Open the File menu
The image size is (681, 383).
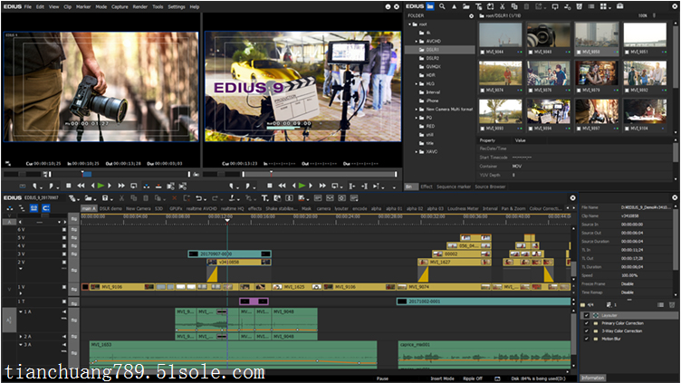28,7
